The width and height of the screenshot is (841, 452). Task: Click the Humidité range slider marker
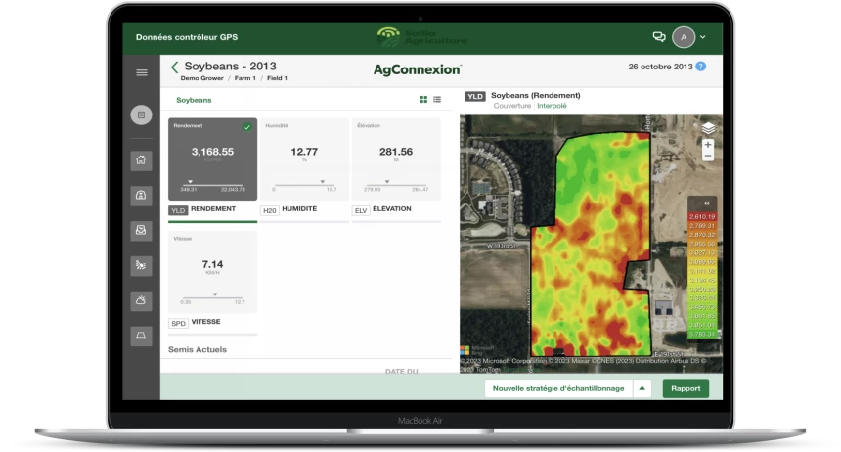323,181
